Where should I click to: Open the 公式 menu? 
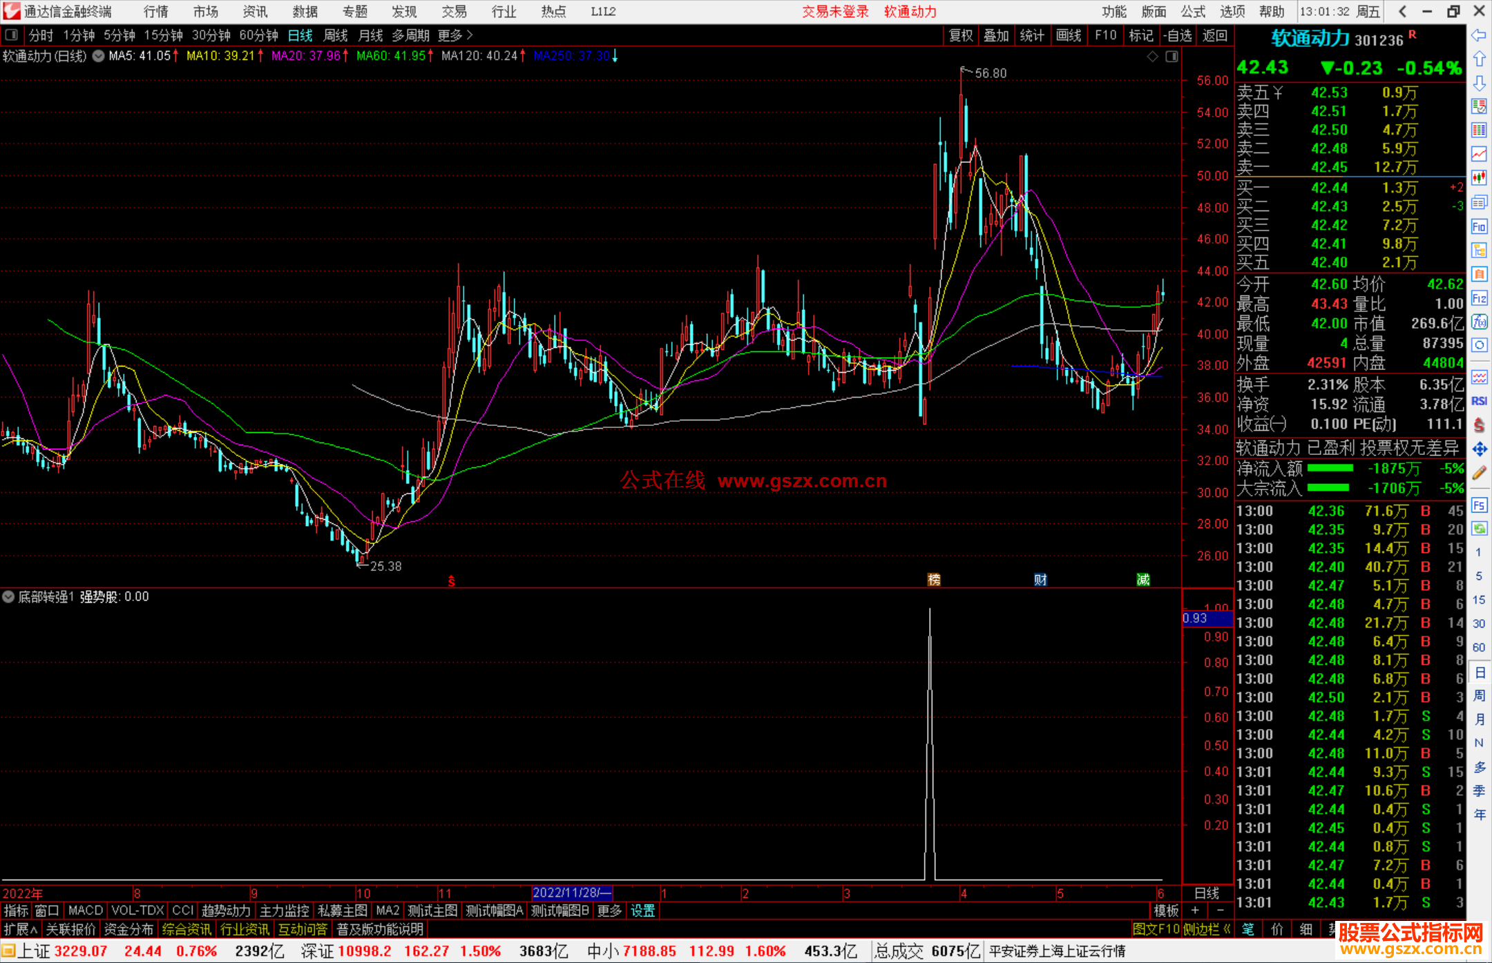tap(1193, 12)
